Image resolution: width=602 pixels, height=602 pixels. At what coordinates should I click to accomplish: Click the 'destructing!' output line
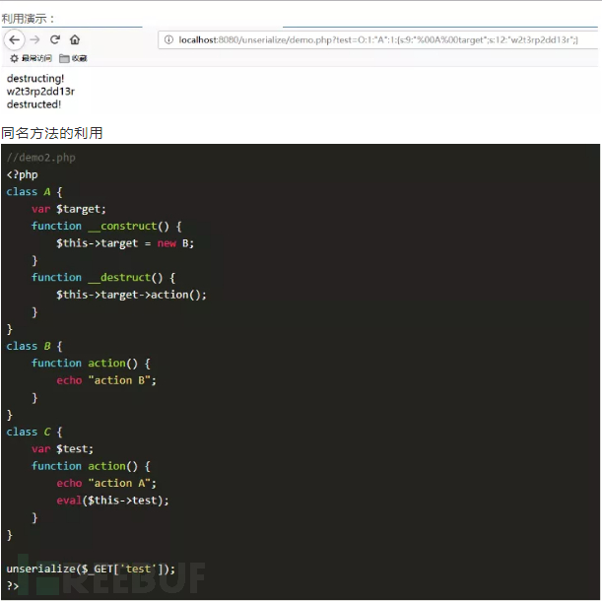[x=35, y=78]
